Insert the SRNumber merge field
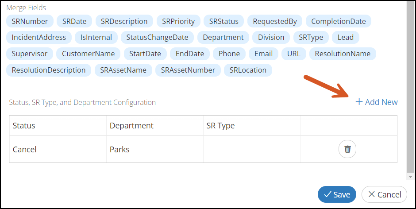 pyautogui.click(x=30, y=21)
